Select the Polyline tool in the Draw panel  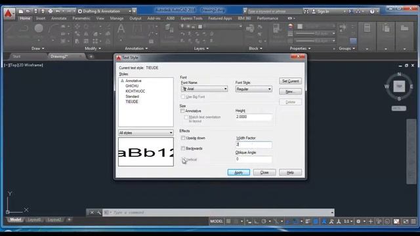pos(24,28)
